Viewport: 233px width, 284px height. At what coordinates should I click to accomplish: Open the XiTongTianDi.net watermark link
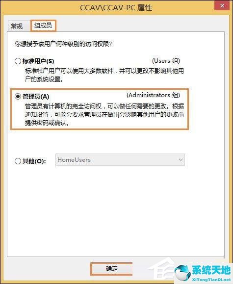click(x=211, y=280)
